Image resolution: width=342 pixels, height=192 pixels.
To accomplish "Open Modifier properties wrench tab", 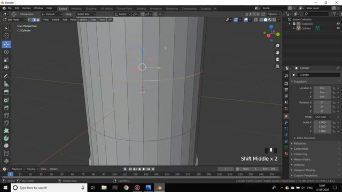I will 286,123.
